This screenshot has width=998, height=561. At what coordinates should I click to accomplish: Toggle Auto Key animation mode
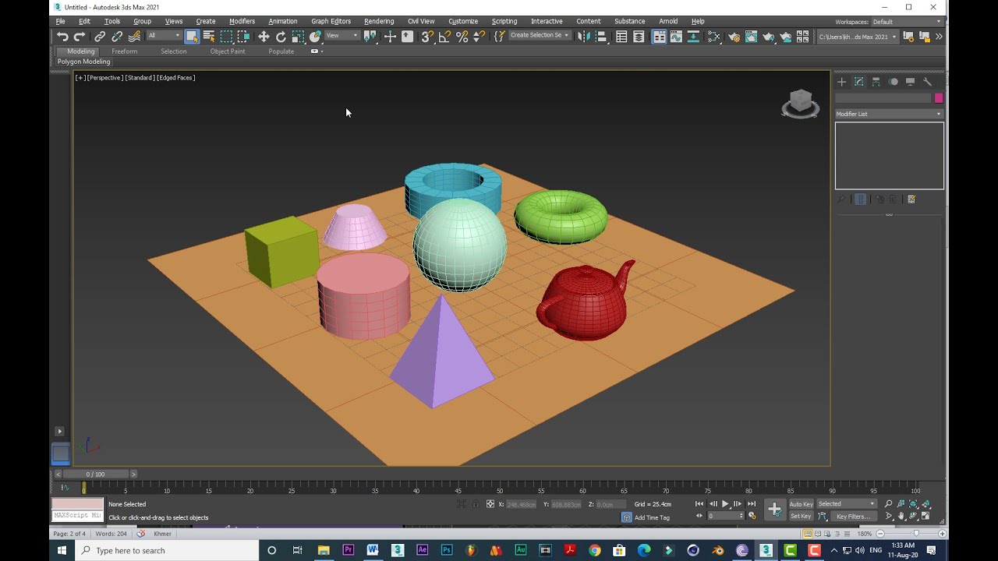(801, 504)
